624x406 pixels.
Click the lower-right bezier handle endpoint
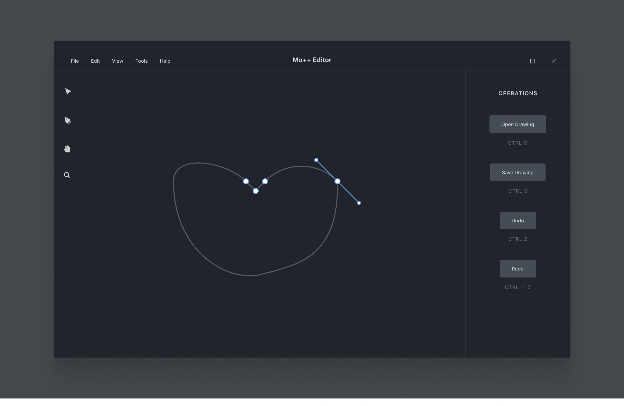(359, 203)
